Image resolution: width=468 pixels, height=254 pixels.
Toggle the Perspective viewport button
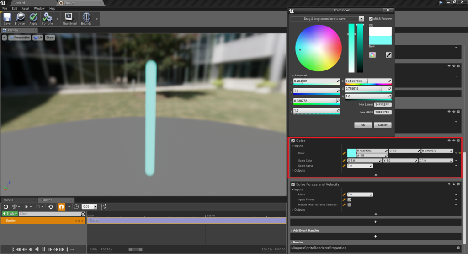tap(20, 38)
